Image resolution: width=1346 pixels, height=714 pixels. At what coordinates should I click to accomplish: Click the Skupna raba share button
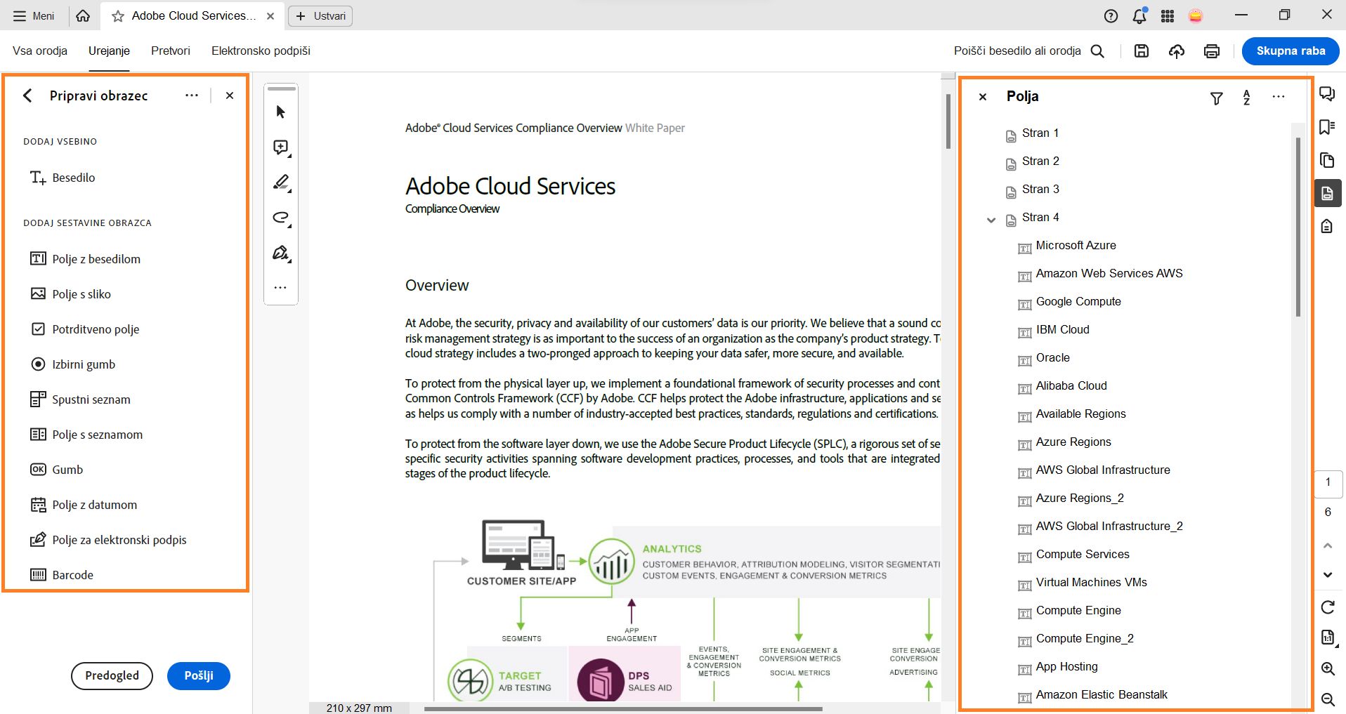(x=1291, y=51)
